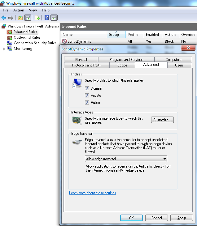Open the Allow edge traversal dropdown
Screen dimensions: 197x226
click(126, 159)
